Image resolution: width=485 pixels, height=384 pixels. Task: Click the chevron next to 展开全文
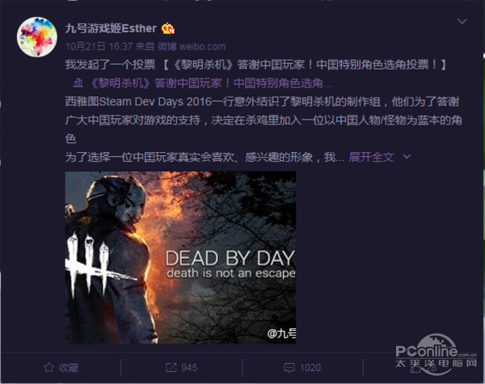coord(407,157)
